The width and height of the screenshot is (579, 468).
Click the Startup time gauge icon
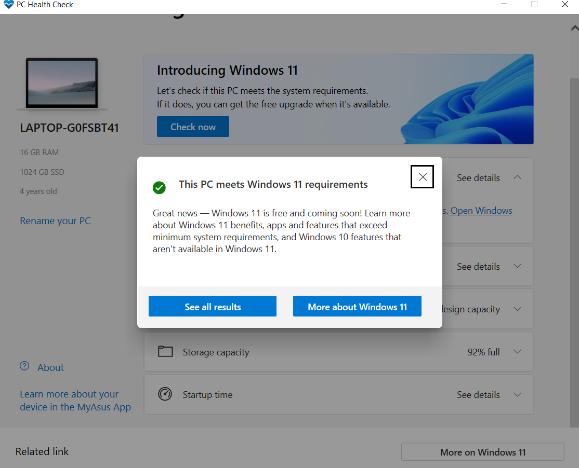(165, 394)
